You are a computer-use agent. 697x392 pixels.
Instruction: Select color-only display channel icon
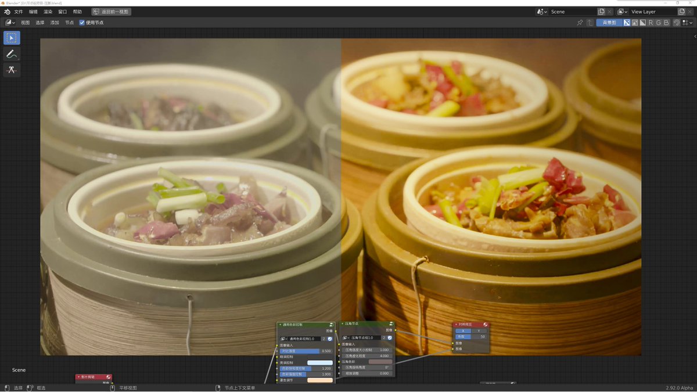coord(635,23)
